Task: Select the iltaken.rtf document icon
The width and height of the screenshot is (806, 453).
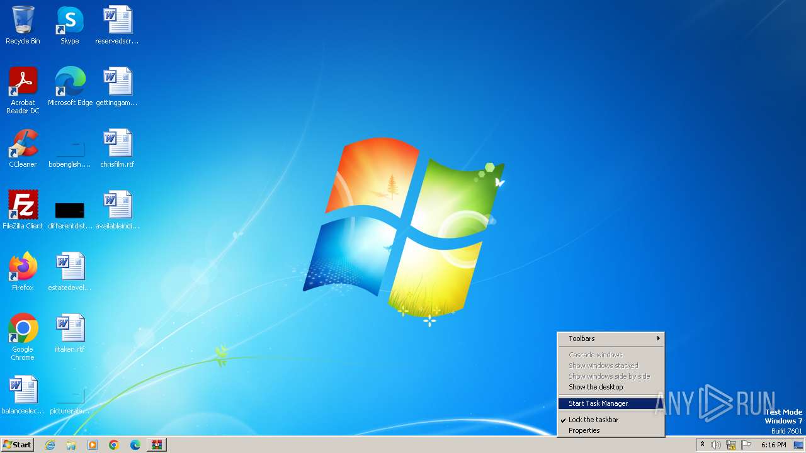Action: click(x=70, y=333)
